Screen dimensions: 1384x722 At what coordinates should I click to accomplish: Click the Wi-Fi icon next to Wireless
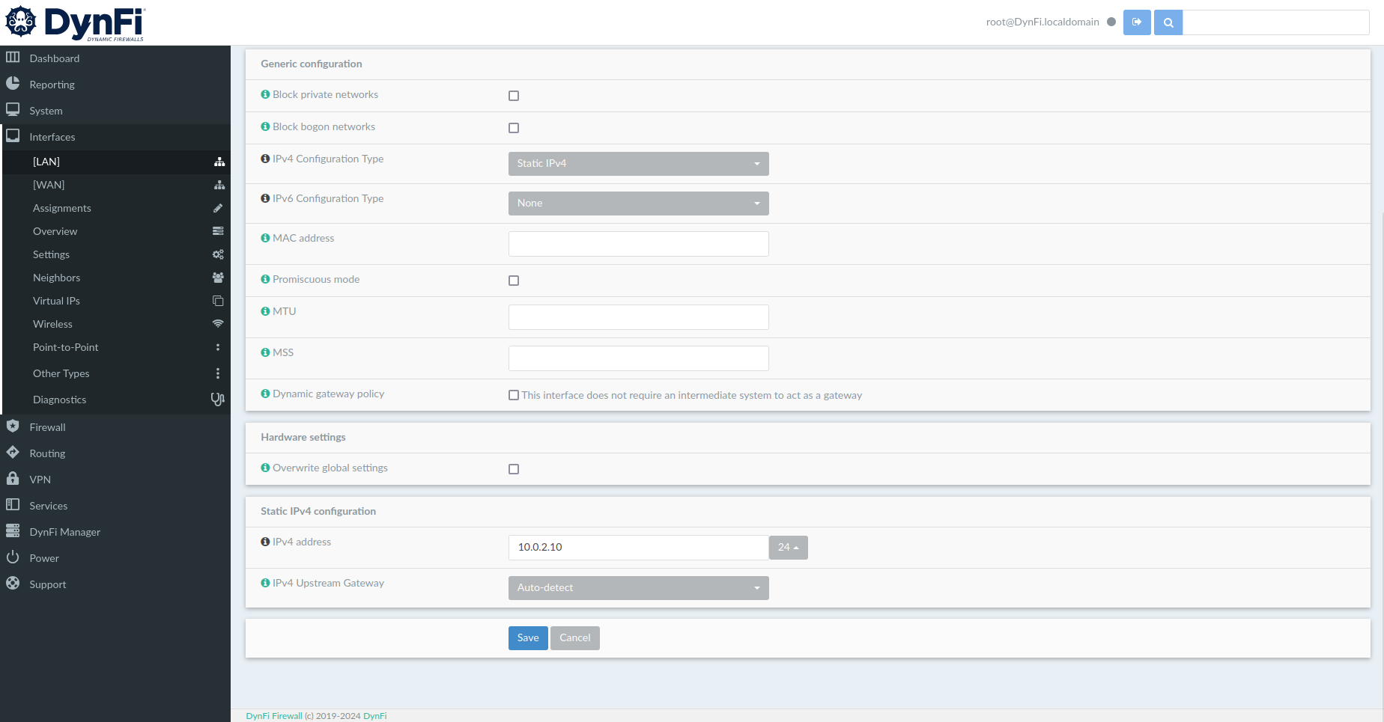(x=218, y=325)
